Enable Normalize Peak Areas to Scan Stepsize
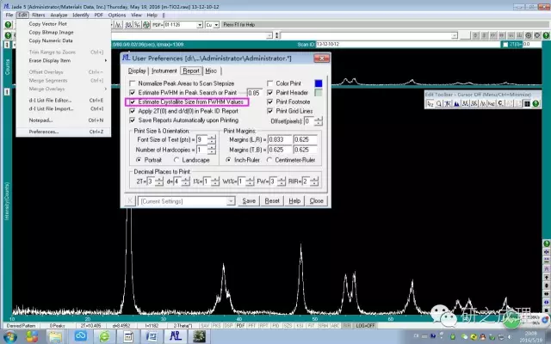 132,83
